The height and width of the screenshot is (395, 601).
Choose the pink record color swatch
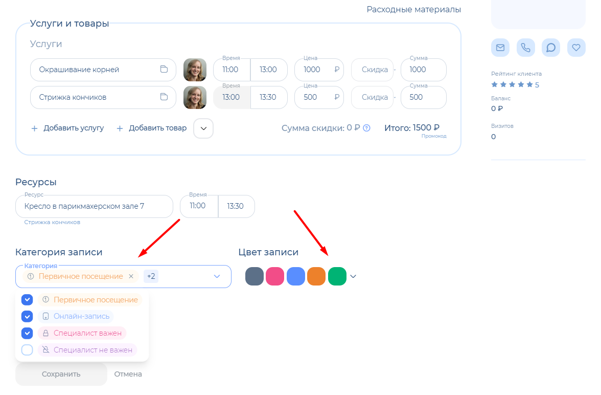275,276
